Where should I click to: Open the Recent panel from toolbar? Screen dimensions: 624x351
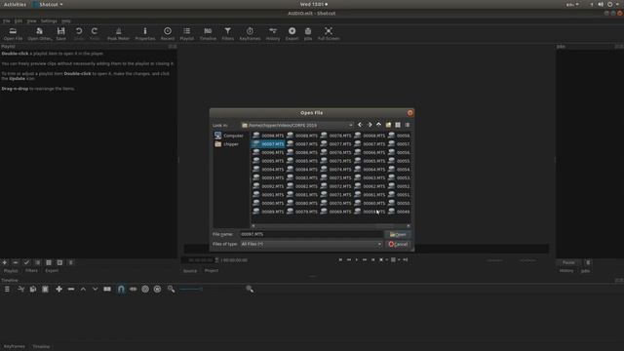(x=168, y=33)
